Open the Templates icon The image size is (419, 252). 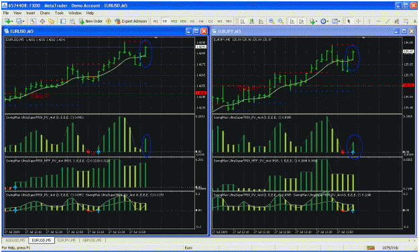coord(335,21)
